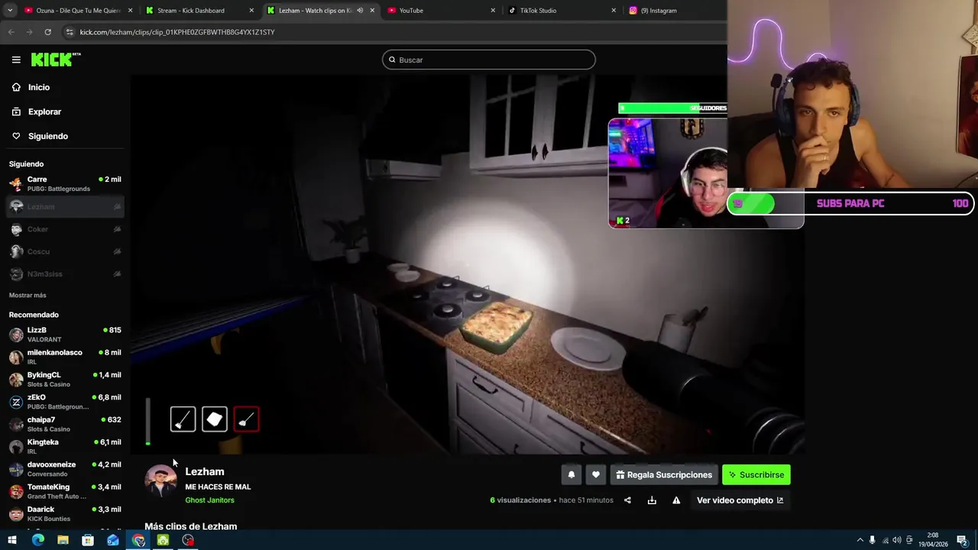Close the Ozuna tab
Viewport: 978px width, 550px height.
[131, 11]
